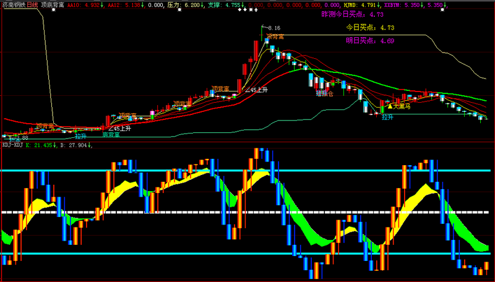Click the star marker below 压力 label

[x=179, y=10]
